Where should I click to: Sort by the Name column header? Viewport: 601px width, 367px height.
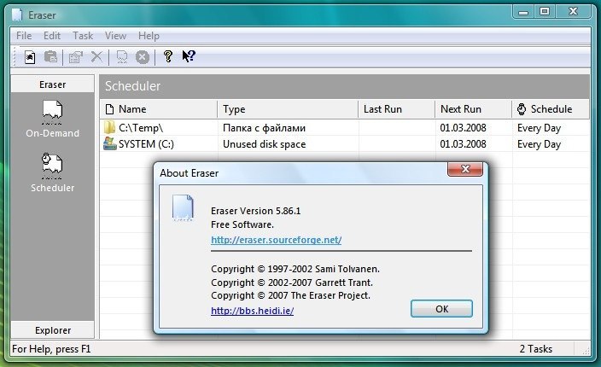[x=159, y=109]
